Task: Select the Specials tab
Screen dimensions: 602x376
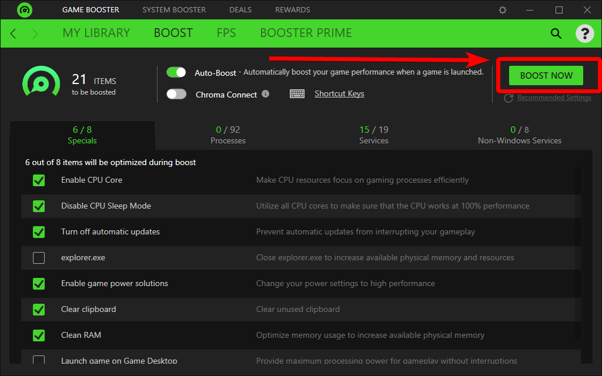Action: click(x=82, y=135)
